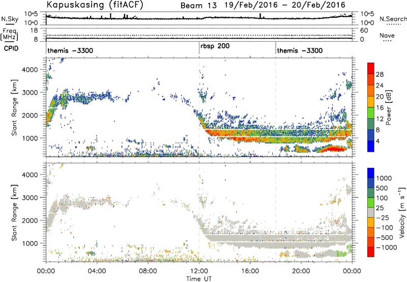Click the '12:00' time axis tick label

(x=199, y=271)
